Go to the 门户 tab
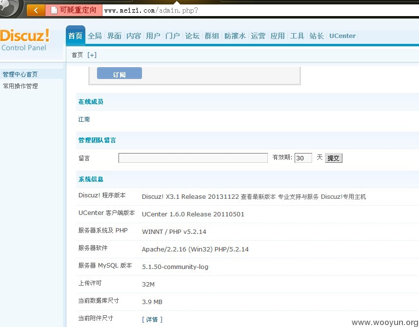Screen dimensions: 419x327 (173, 36)
